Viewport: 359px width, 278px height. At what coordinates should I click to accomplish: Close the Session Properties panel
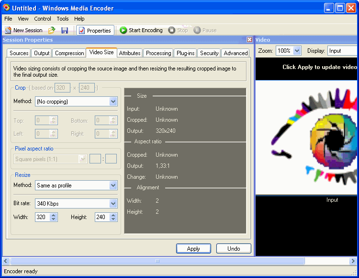pos(249,40)
